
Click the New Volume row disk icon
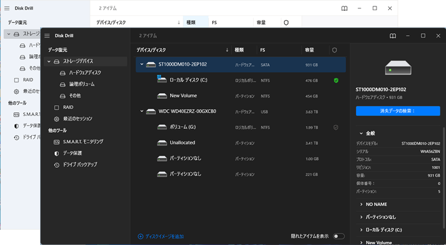point(162,96)
